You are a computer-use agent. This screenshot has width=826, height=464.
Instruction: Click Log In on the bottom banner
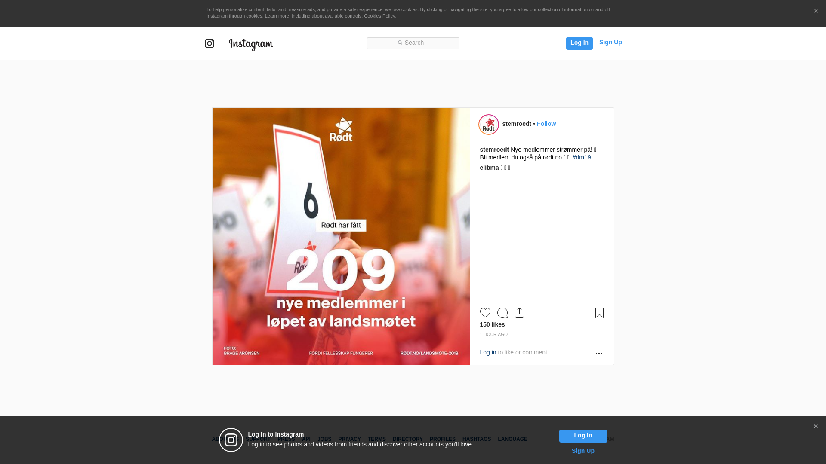[x=583, y=436]
